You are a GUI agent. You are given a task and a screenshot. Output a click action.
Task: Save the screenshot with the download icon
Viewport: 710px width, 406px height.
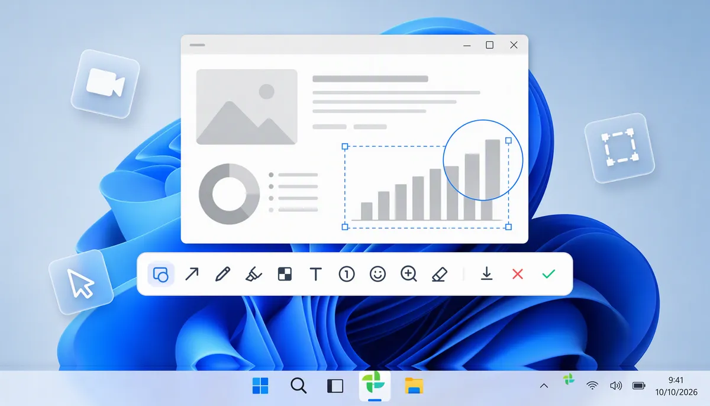487,274
